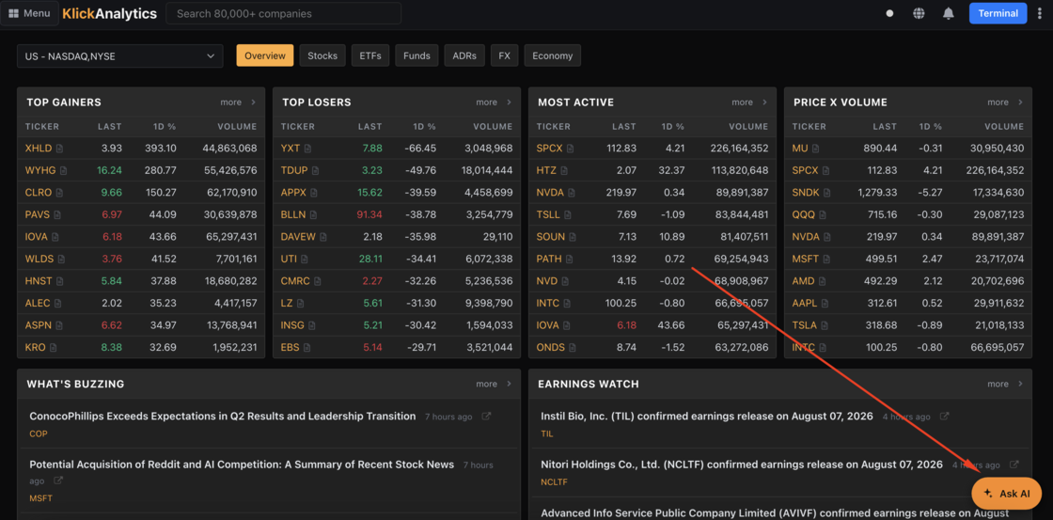
Task: Click the document icon next to HTZ
Action: pyautogui.click(x=564, y=170)
